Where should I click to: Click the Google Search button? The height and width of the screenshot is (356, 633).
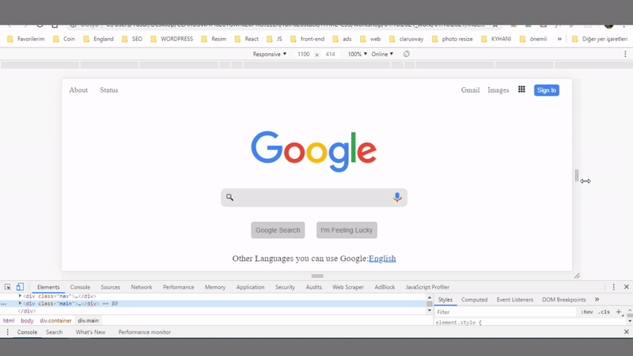tap(278, 230)
